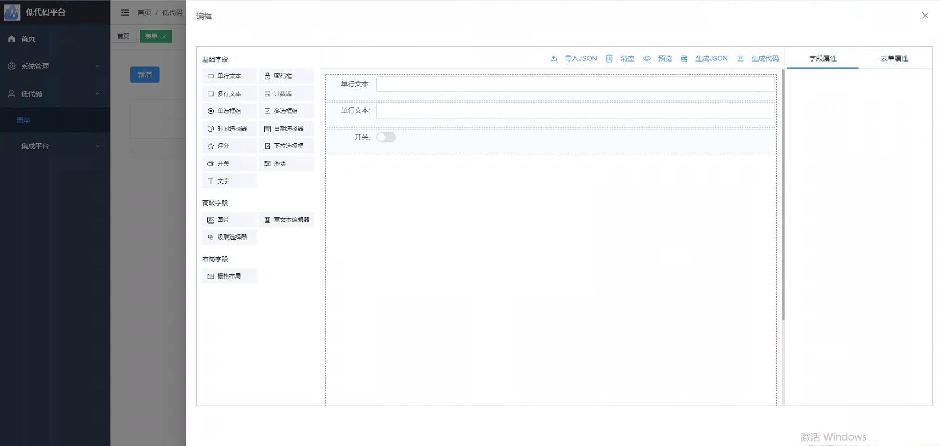
Task: Open 首页 in the left sidebar
Action: coord(55,38)
